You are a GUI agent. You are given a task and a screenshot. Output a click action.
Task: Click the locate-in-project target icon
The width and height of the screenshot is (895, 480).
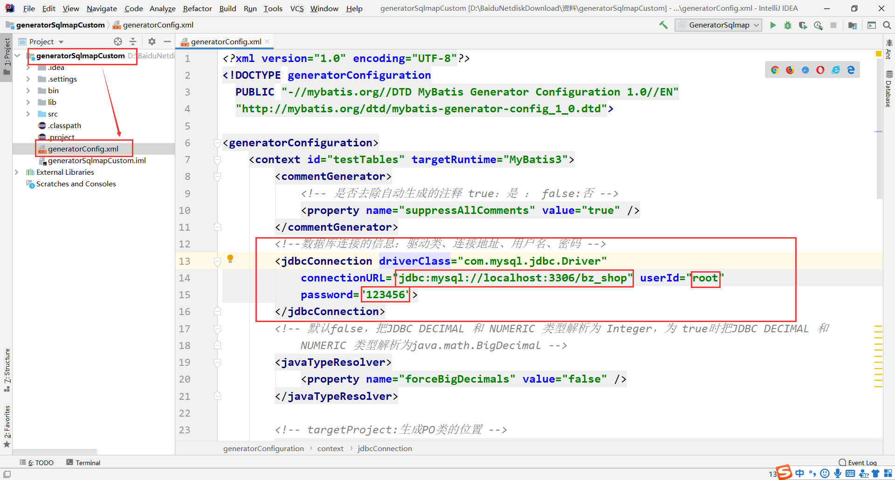tap(118, 41)
